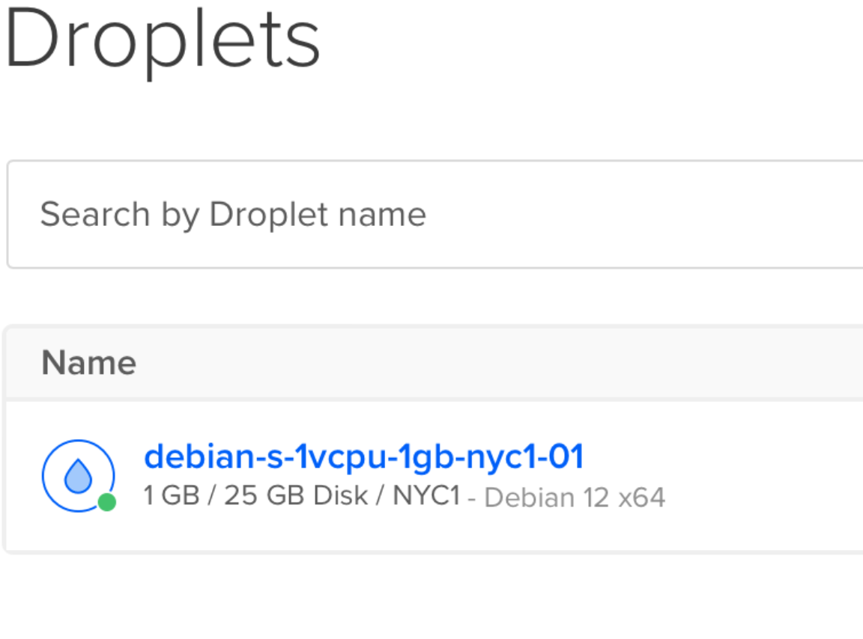Click the Debian 12 x64 image label
The height and width of the screenshot is (639, 863).
click(x=575, y=498)
